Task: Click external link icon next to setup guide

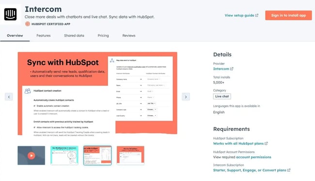Action: point(257,15)
